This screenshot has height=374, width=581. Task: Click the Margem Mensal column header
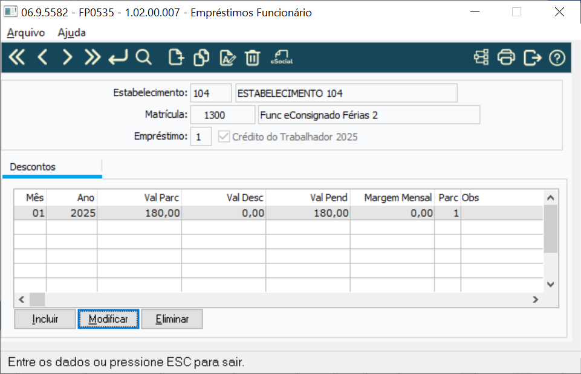[x=392, y=198]
